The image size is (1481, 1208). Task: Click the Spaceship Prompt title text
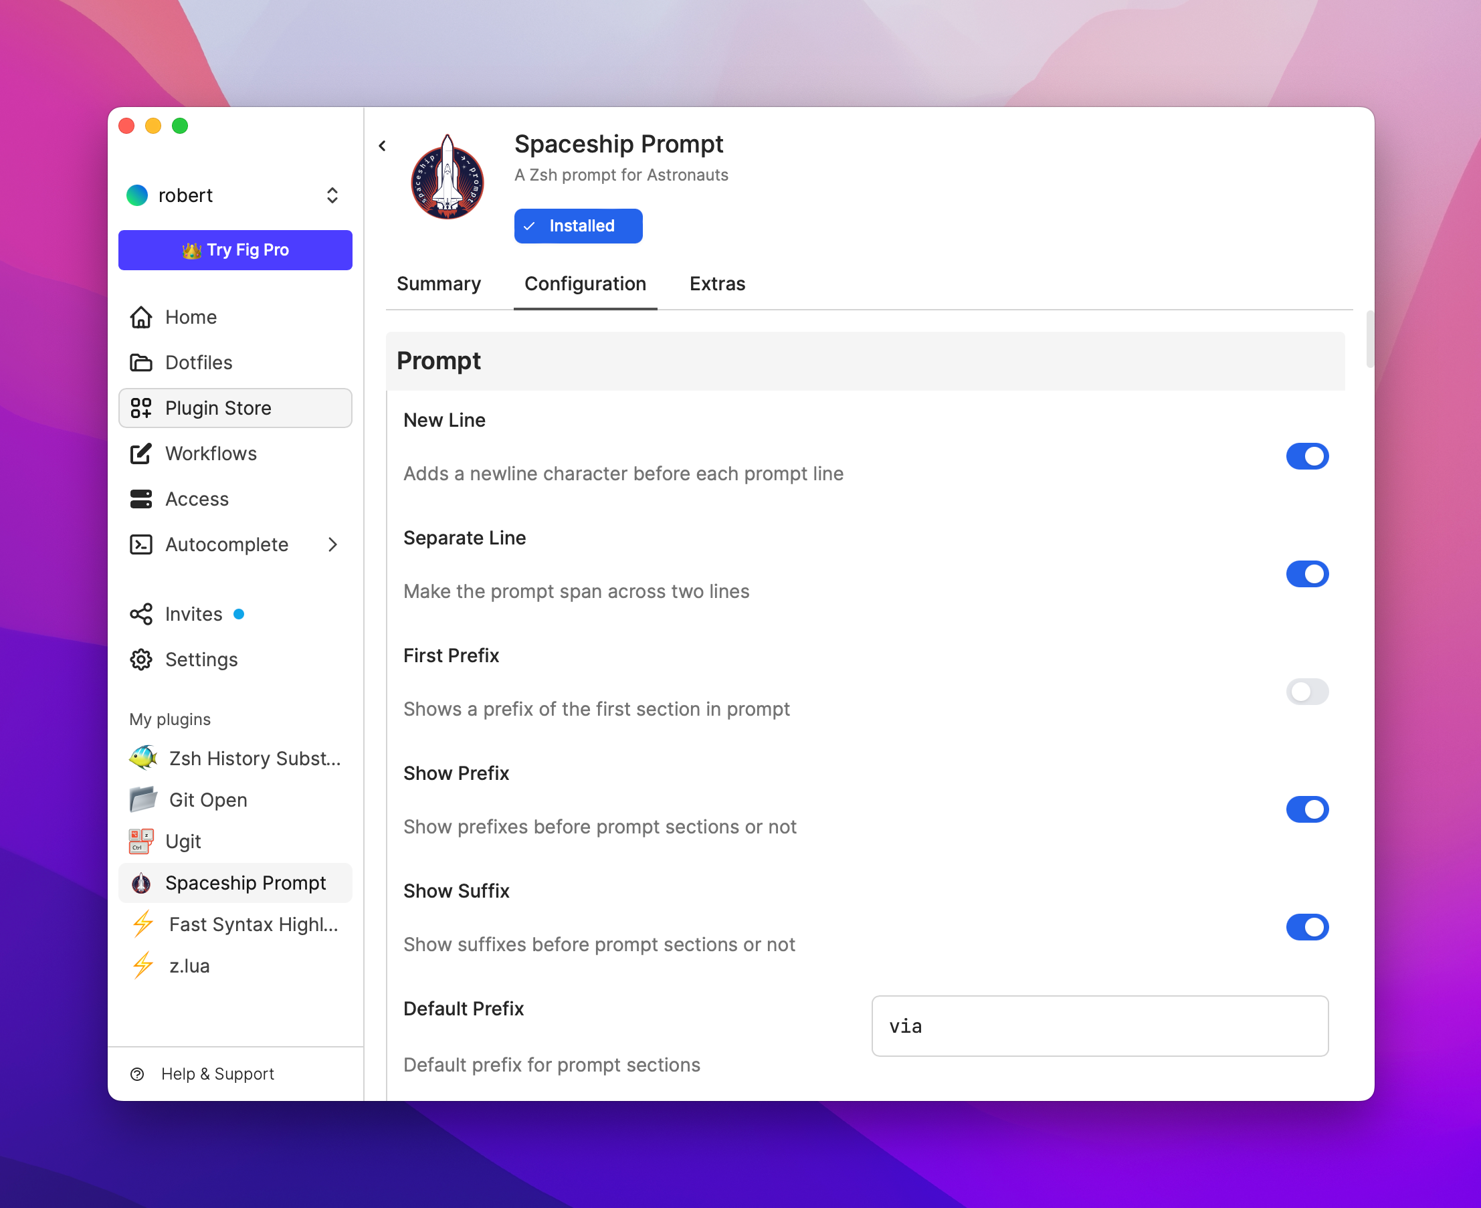(x=619, y=144)
